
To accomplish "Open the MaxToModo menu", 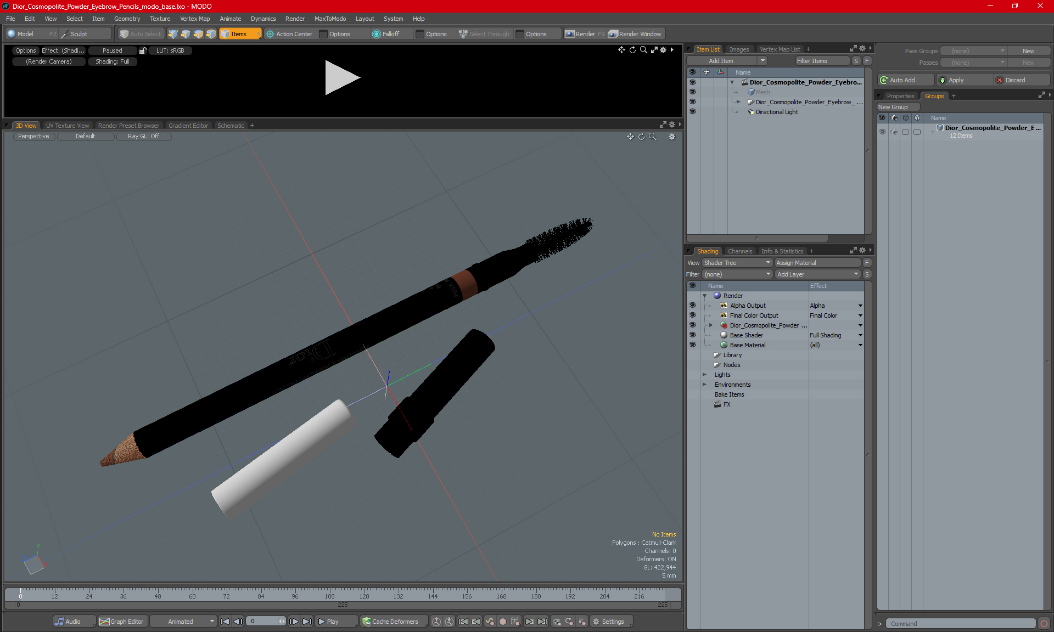I will [330, 19].
